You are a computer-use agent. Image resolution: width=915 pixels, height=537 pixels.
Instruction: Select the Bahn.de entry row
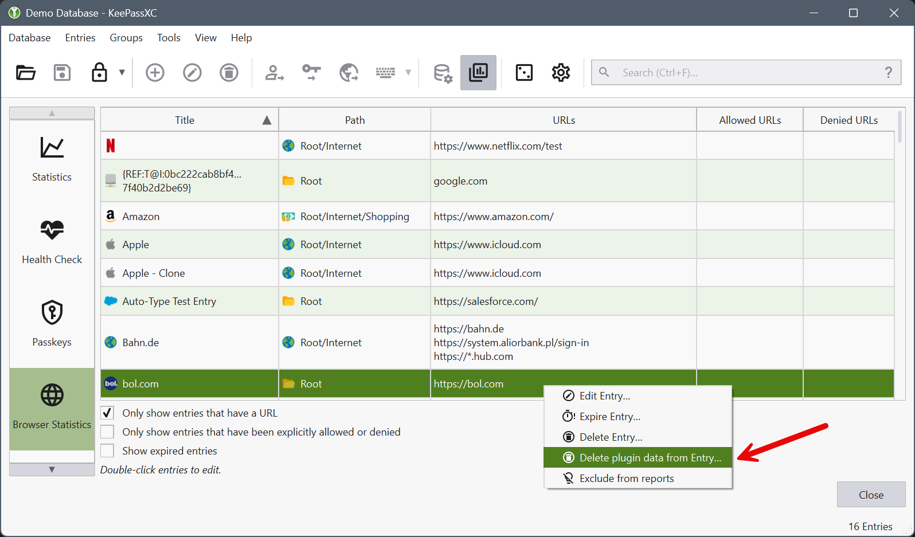pos(498,342)
